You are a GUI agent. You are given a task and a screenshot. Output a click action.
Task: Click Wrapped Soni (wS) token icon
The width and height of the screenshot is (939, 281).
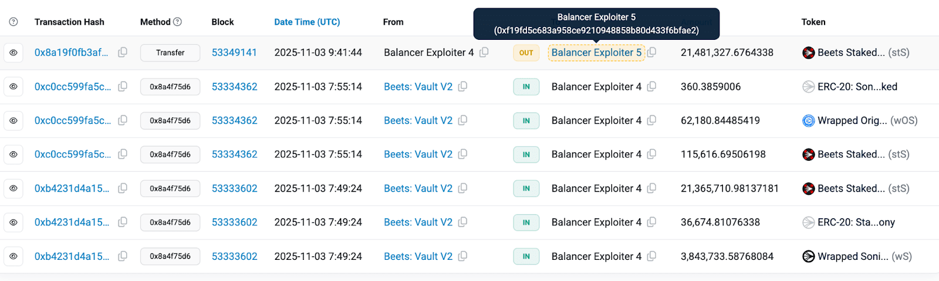[x=808, y=256]
